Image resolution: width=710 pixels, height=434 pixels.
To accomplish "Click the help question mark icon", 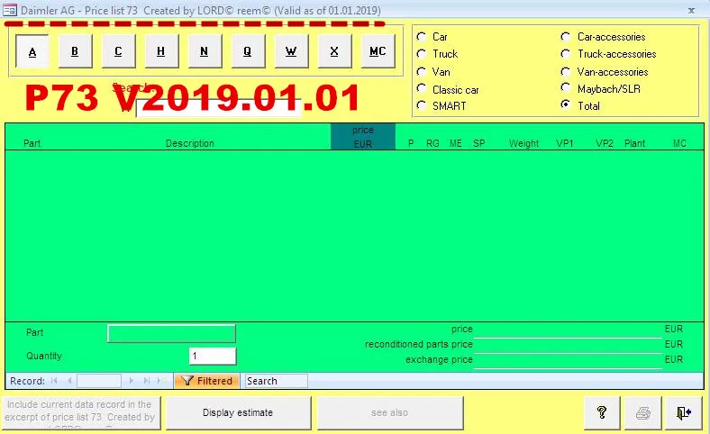I will coord(602,412).
